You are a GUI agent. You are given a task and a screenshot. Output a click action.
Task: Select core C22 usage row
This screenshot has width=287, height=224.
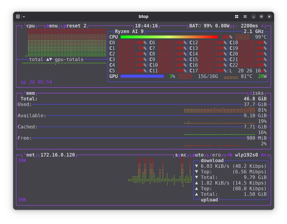point(248,65)
